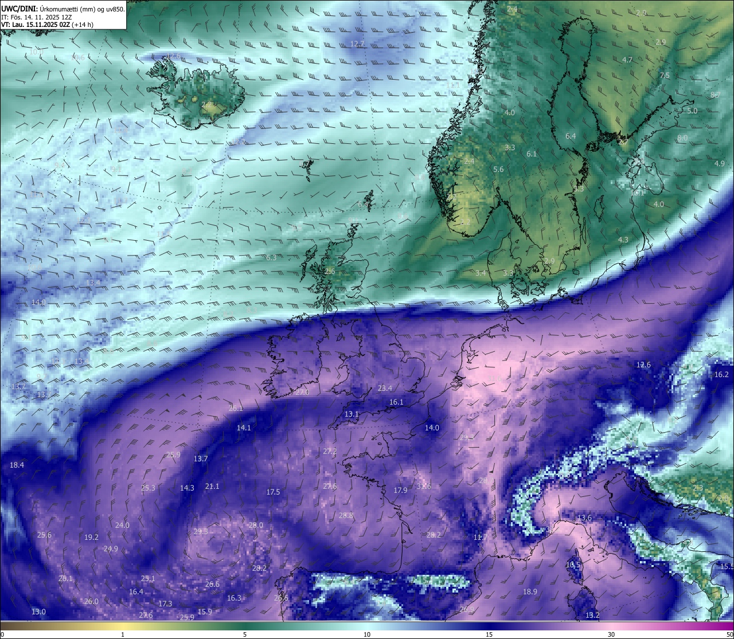This screenshot has height=639, width=734.
Task: Click the 6.4 precipitation value
Action: point(571,136)
